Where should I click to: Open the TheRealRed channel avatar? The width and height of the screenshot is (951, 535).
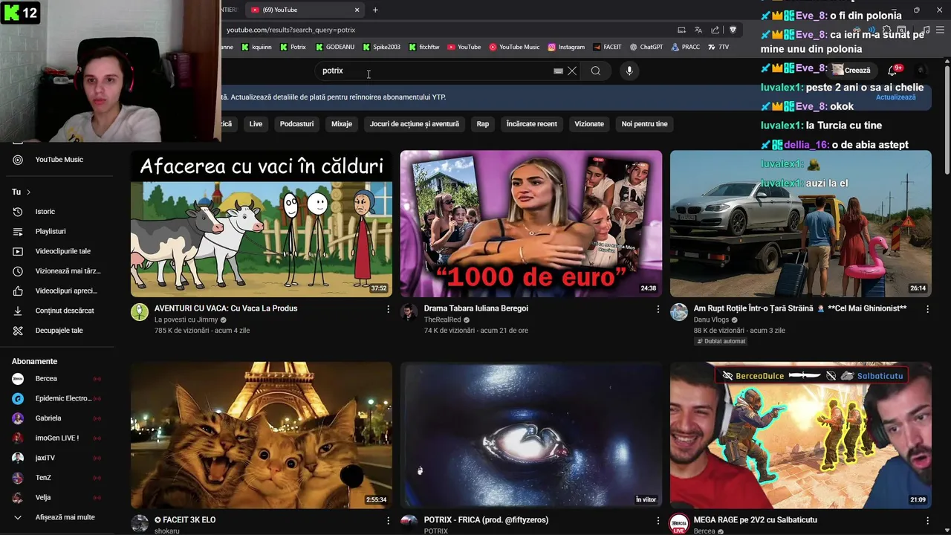pyautogui.click(x=409, y=312)
